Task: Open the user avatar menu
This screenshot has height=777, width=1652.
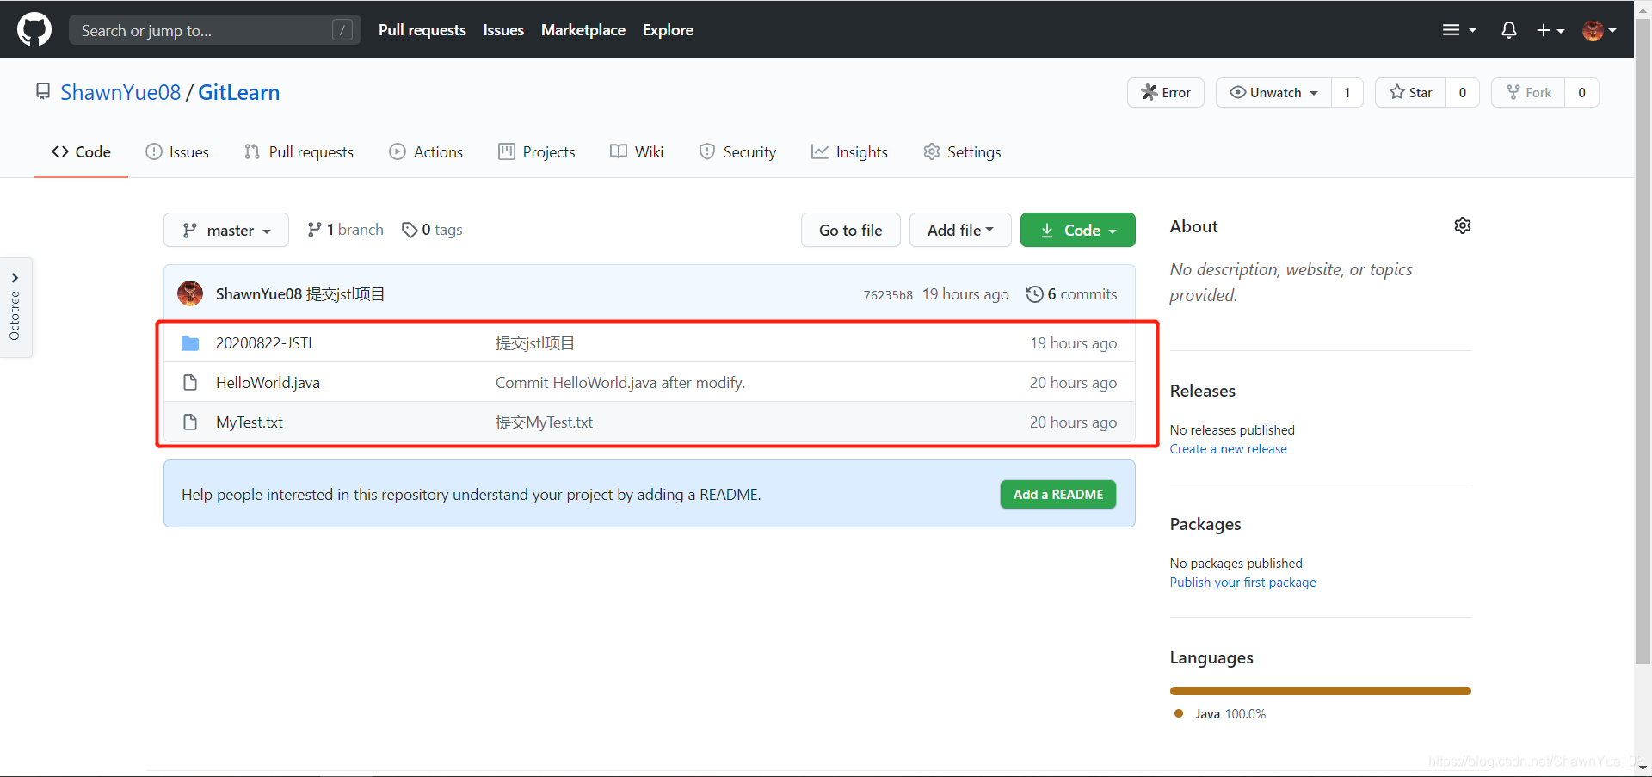Action: (1599, 30)
